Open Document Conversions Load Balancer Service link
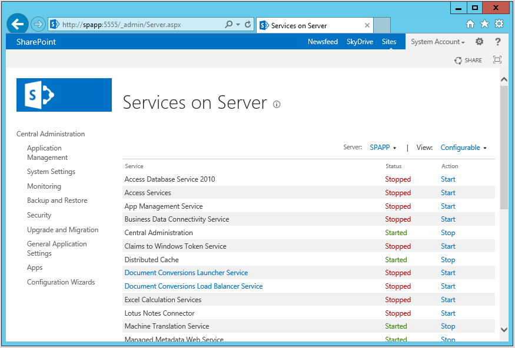Viewport: 515px width, 348px height. 194,286
